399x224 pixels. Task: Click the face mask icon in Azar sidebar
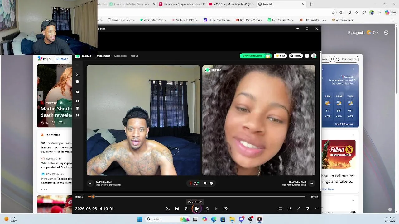pos(77,82)
